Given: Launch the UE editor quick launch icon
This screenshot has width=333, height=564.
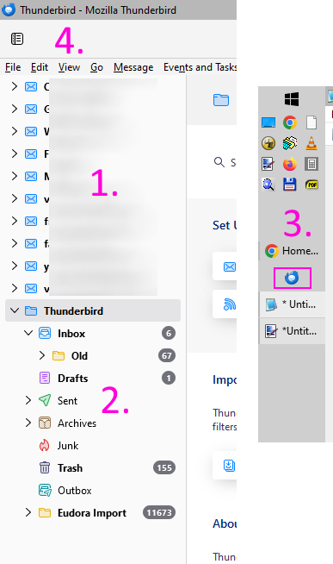Looking at the screenshot, I should click(268, 143).
